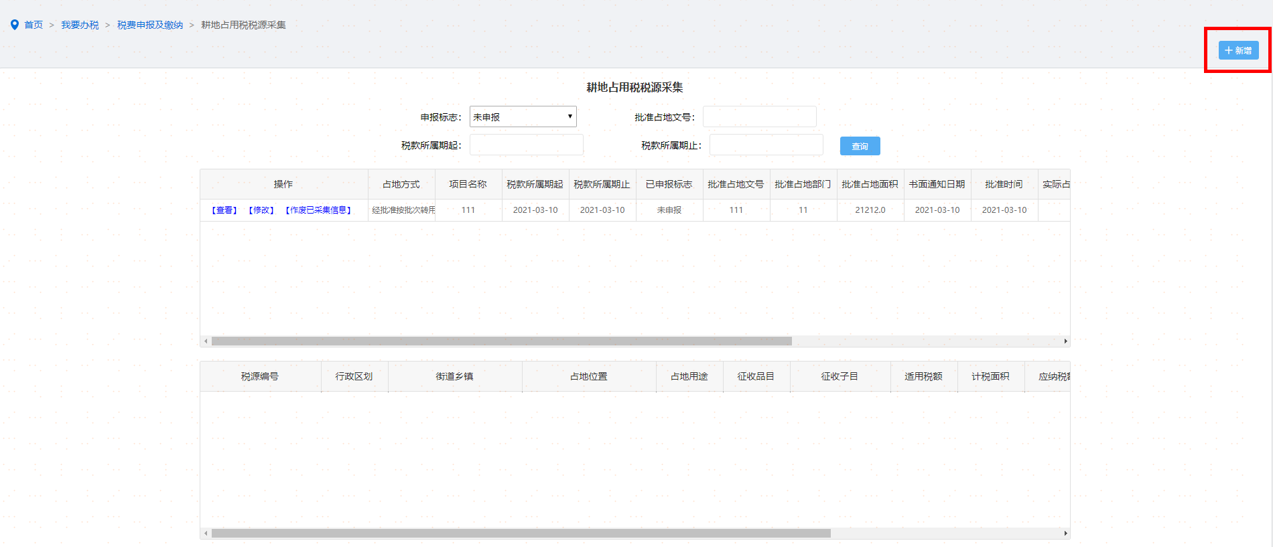The height and width of the screenshot is (547, 1273).
Task: Click the upper table horizontal scrollbar thumb
Action: click(501, 341)
